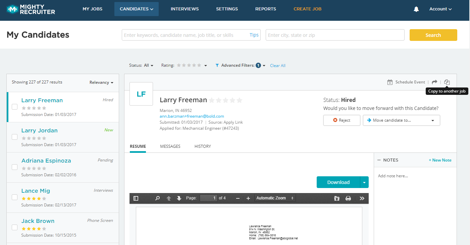
Task: Print the resume PDF
Action: pos(348,198)
